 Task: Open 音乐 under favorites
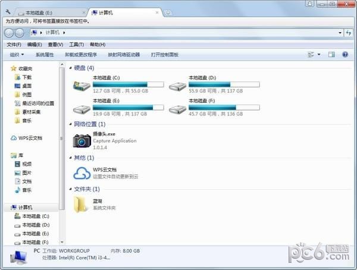[23, 121]
